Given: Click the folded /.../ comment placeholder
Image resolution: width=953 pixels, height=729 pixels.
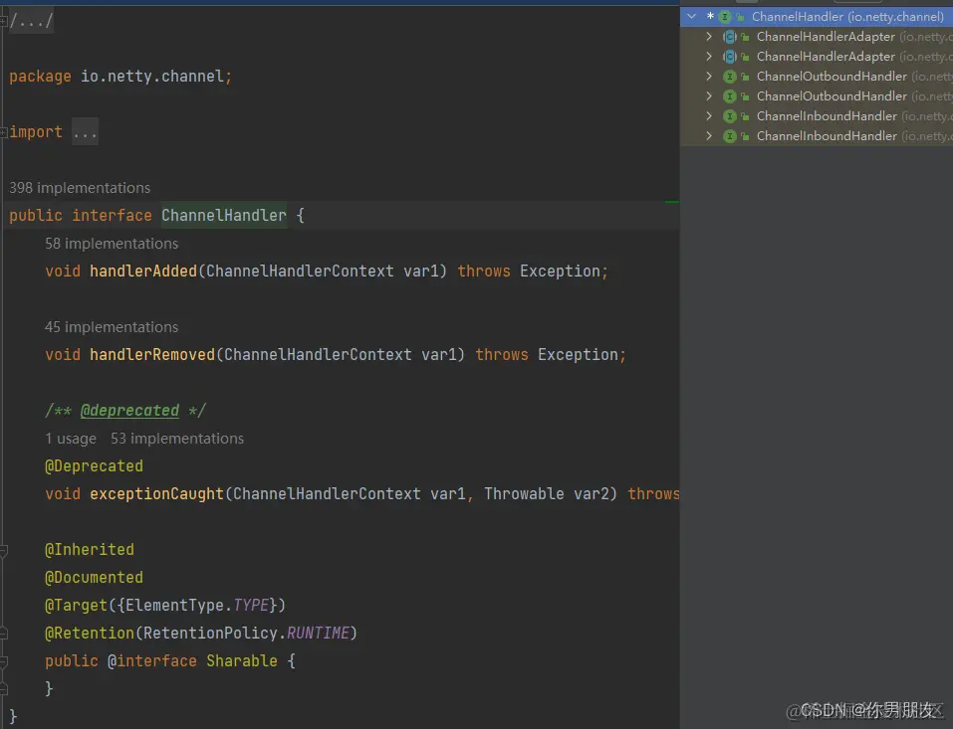Looking at the screenshot, I should point(31,21).
